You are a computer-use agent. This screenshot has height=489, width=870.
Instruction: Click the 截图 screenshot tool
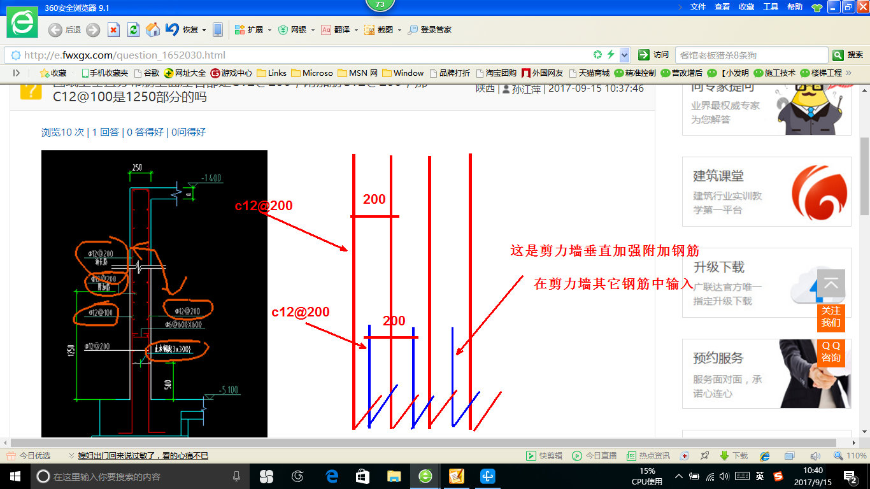378,30
